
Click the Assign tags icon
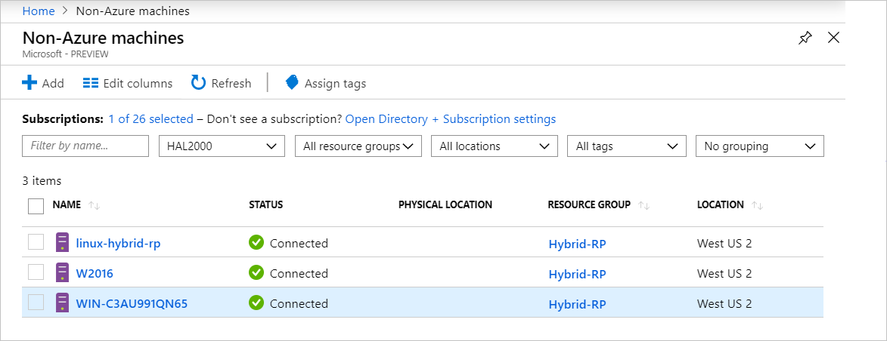click(292, 82)
